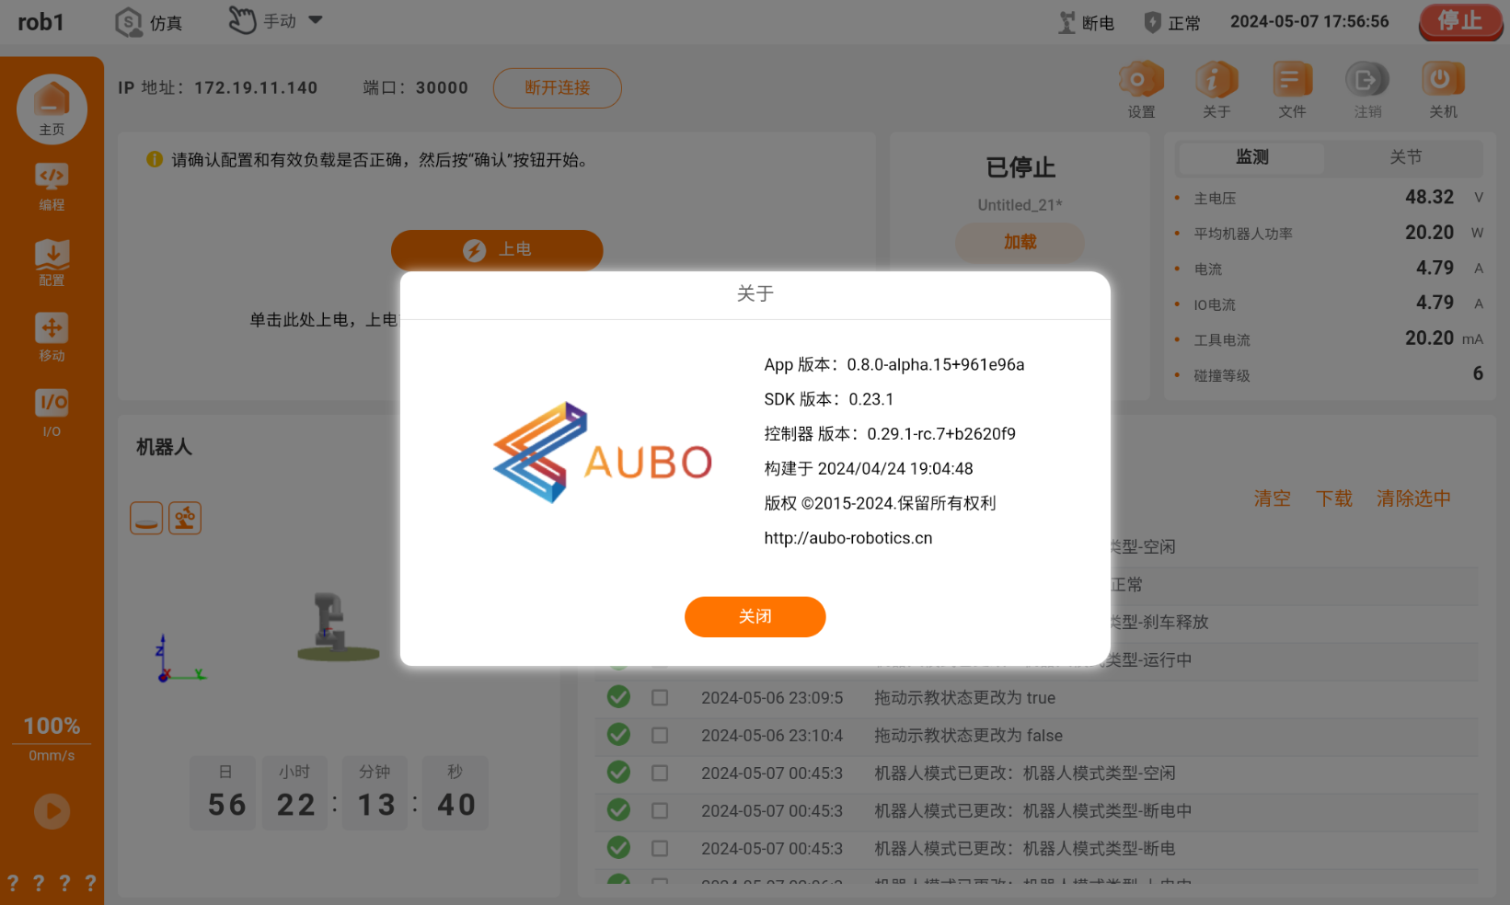This screenshot has width=1510, height=905.
Task: Click green status icon of 23:10:4 log
Action: coord(618,735)
